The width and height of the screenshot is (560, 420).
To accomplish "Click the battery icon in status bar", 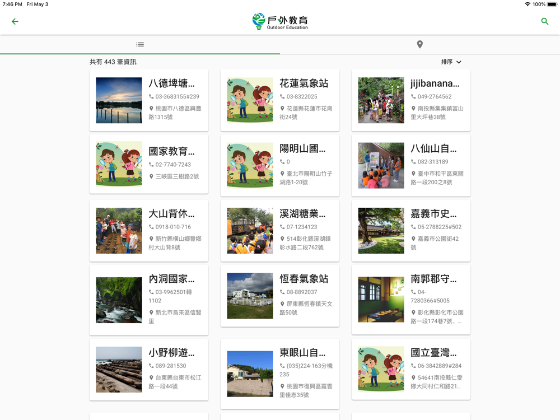I will (x=552, y=4).
